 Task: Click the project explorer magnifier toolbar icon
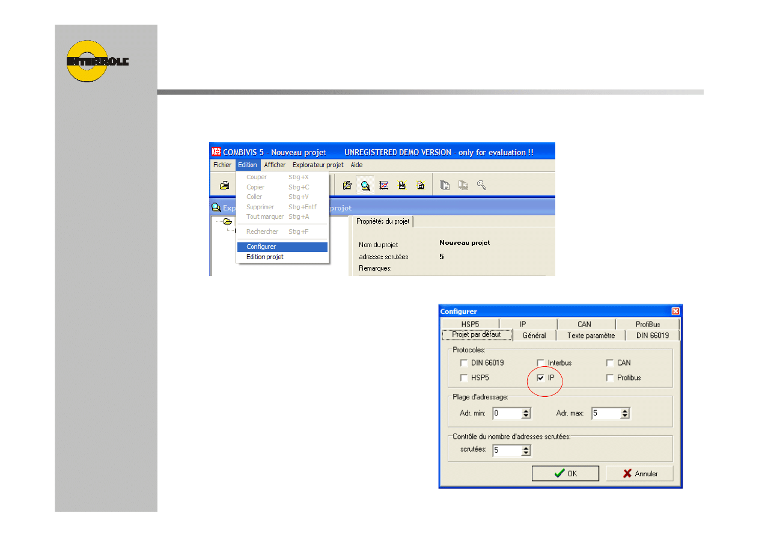365,186
